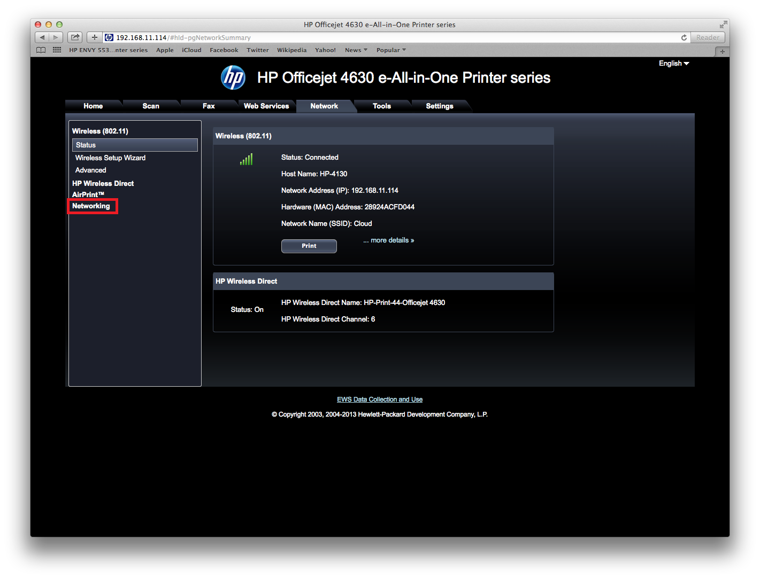The width and height of the screenshot is (760, 579).
Task: Open the Wikipedia bookmark
Action: (x=291, y=50)
